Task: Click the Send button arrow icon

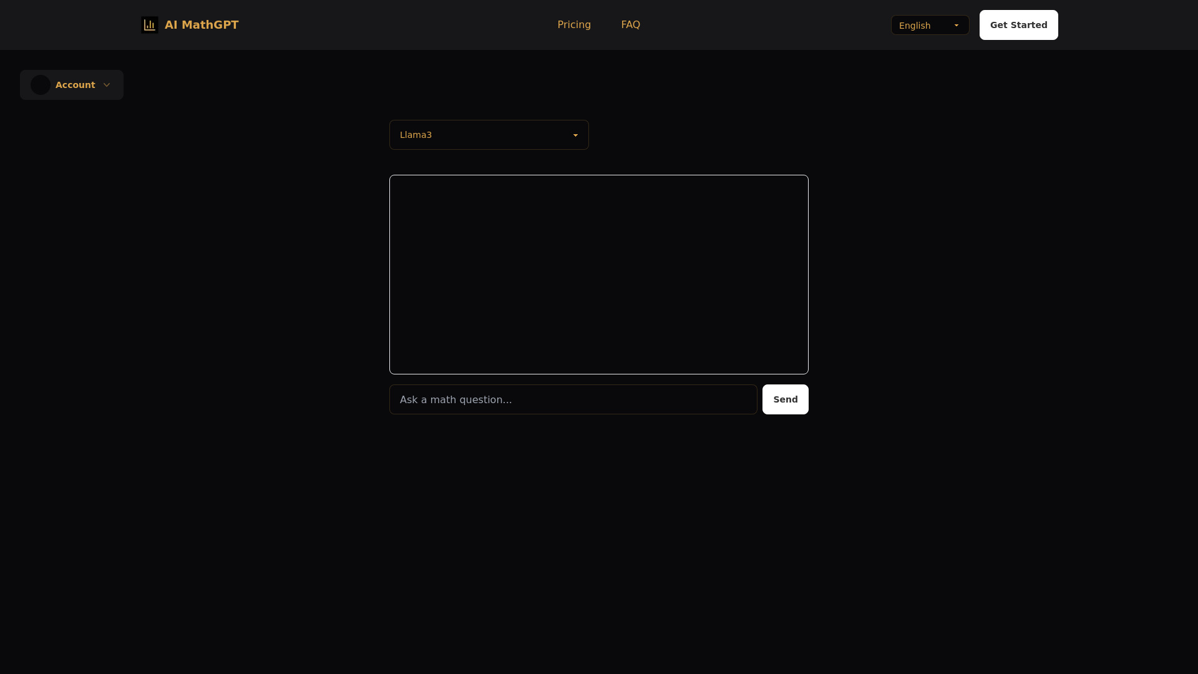Action: pos(786,399)
